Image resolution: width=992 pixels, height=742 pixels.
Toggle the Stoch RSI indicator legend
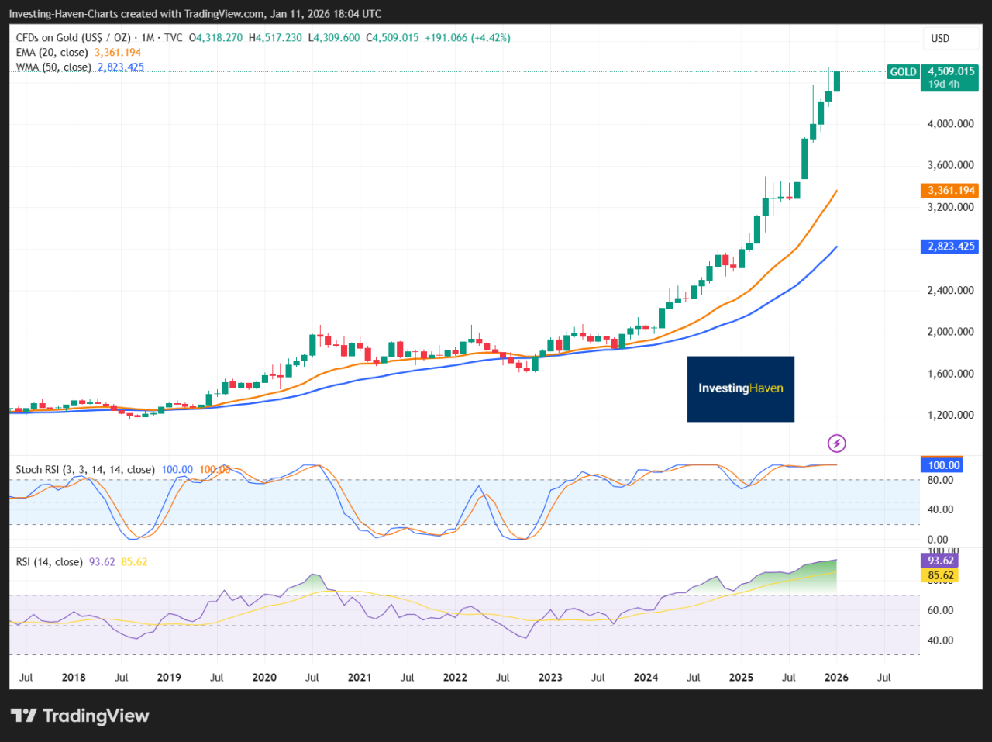(x=85, y=470)
